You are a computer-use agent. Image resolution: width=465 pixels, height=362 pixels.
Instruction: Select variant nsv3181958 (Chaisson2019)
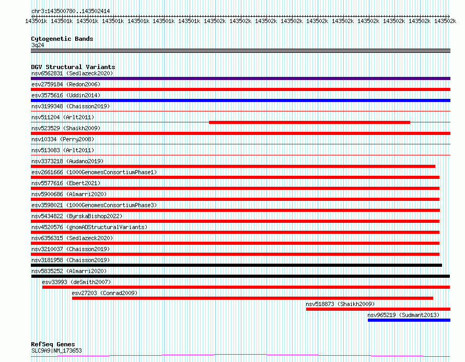(71, 260)
